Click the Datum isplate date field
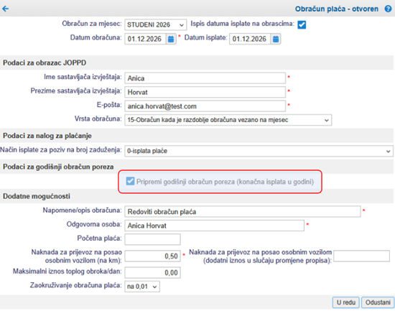Viewport: 395px width, 311px height. [250, 39]
